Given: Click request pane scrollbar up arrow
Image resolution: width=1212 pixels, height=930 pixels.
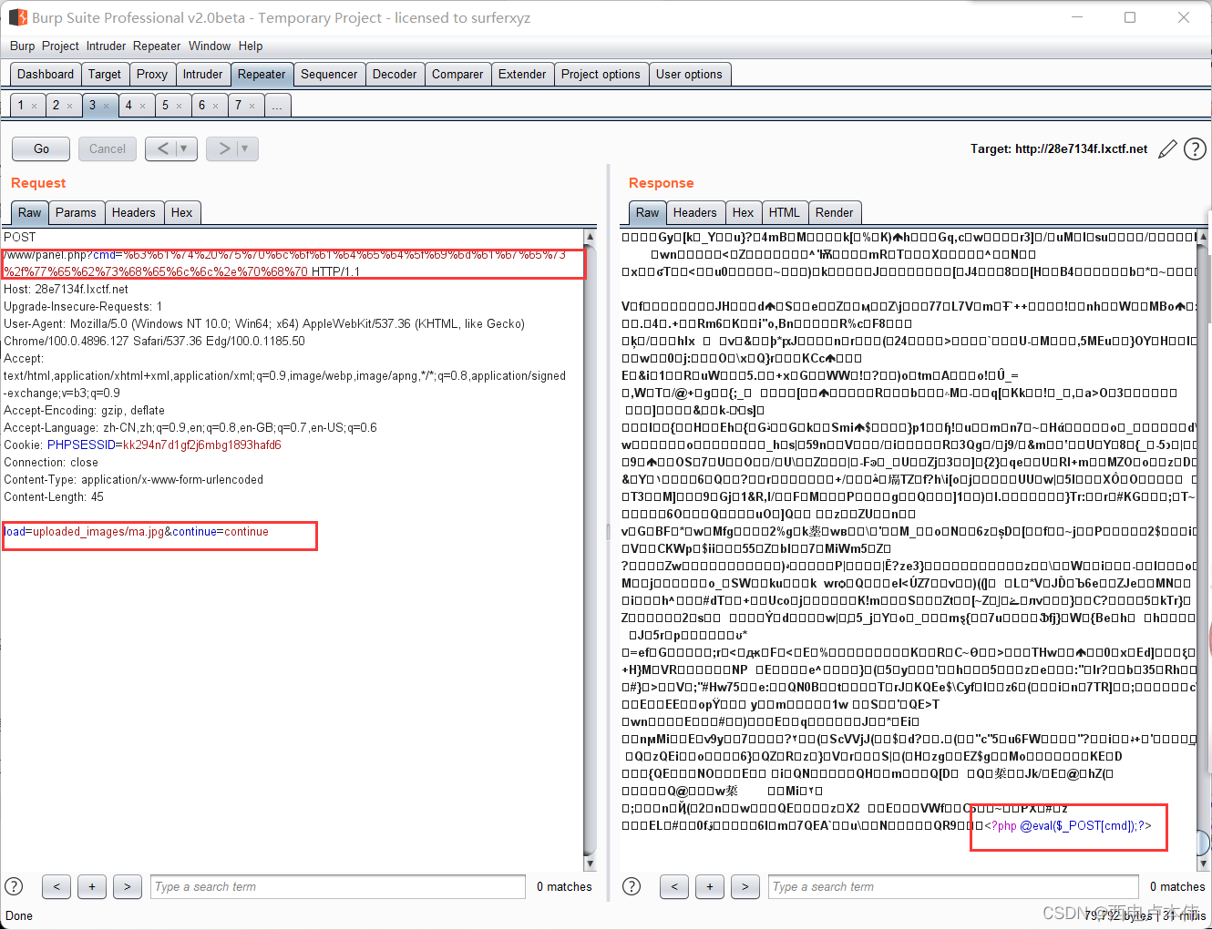Looking at the screenshot, I should (x=590, y=236).
